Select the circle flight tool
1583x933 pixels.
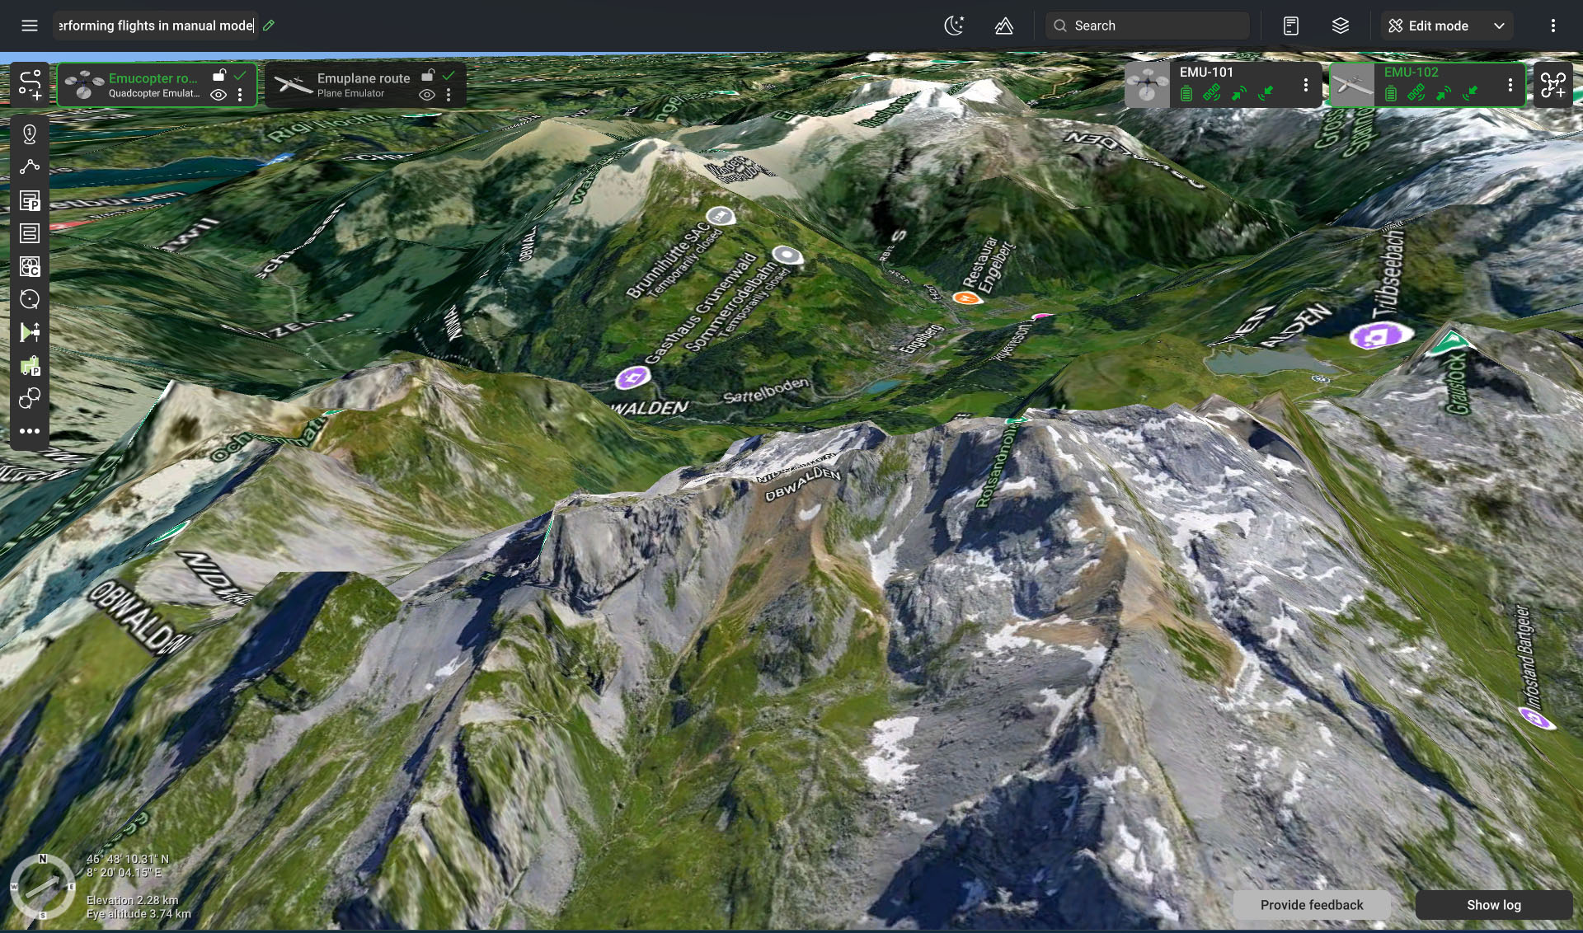(x=30, y=299)
